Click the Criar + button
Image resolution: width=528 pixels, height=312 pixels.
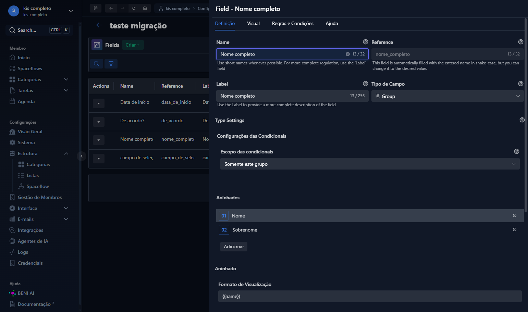[133, 45]
